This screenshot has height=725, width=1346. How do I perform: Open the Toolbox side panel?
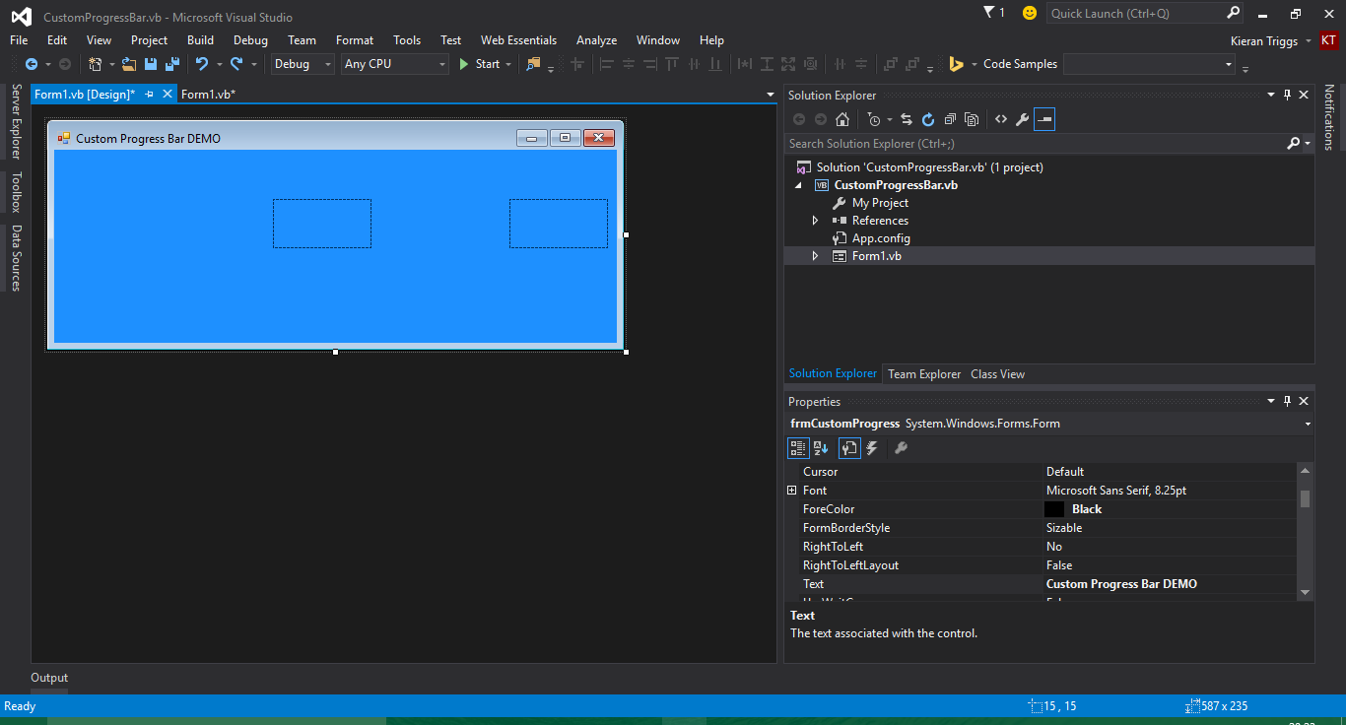(16, 192)
